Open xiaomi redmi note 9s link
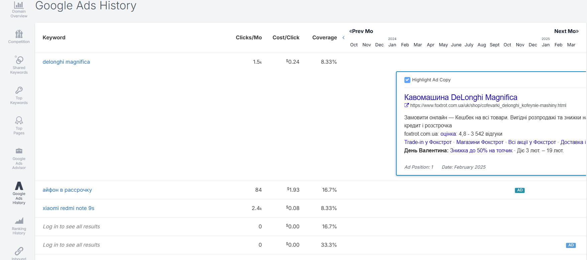587x260 pixels. pyautogui.click(x=69, y=208)
